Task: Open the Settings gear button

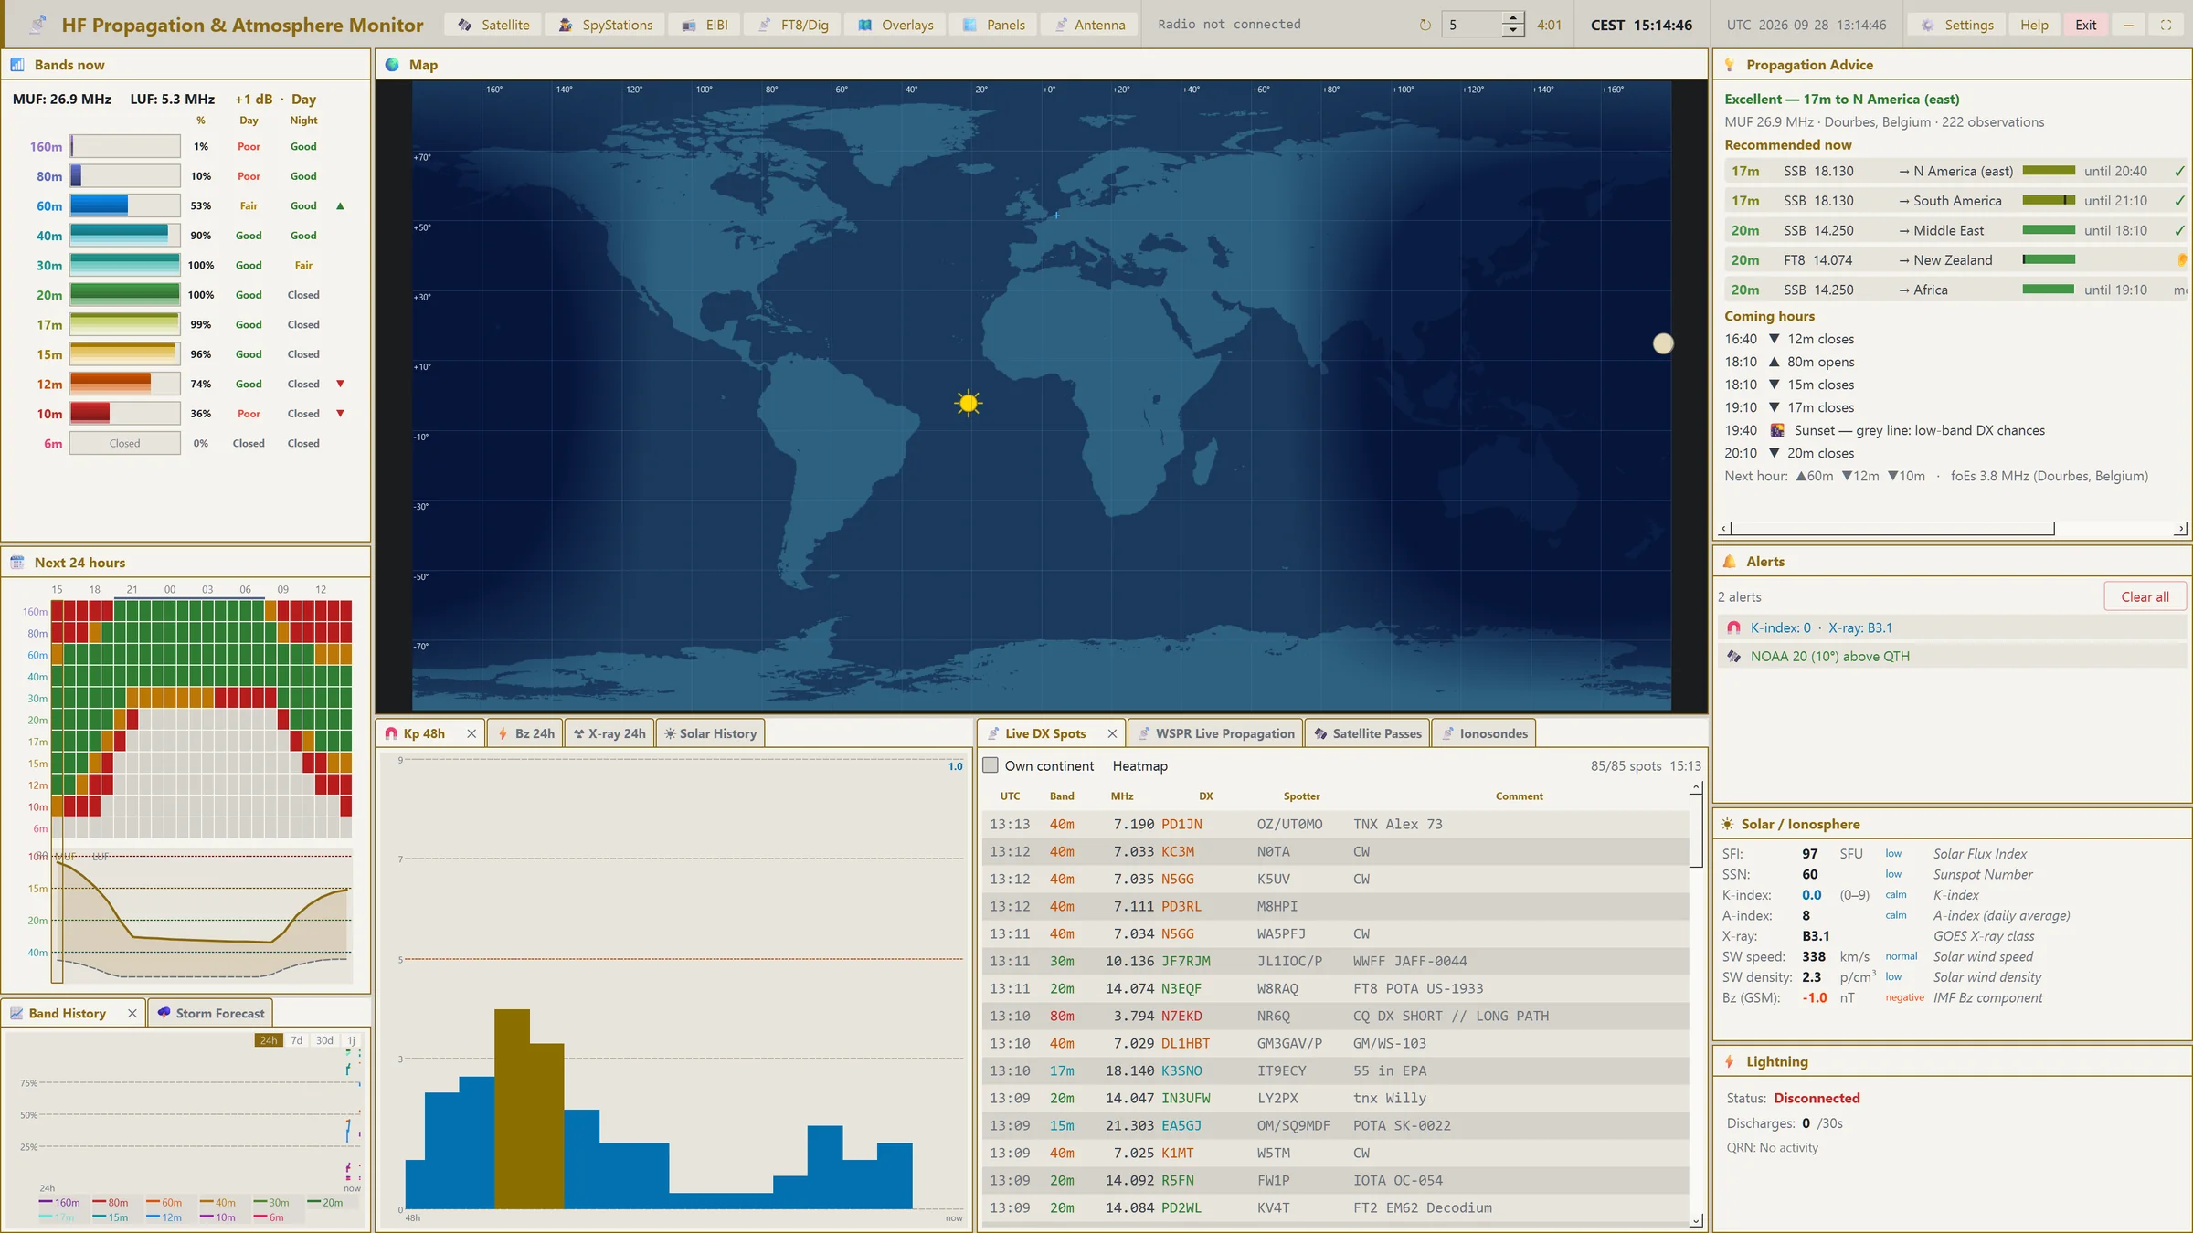Action: [1956, 25]
